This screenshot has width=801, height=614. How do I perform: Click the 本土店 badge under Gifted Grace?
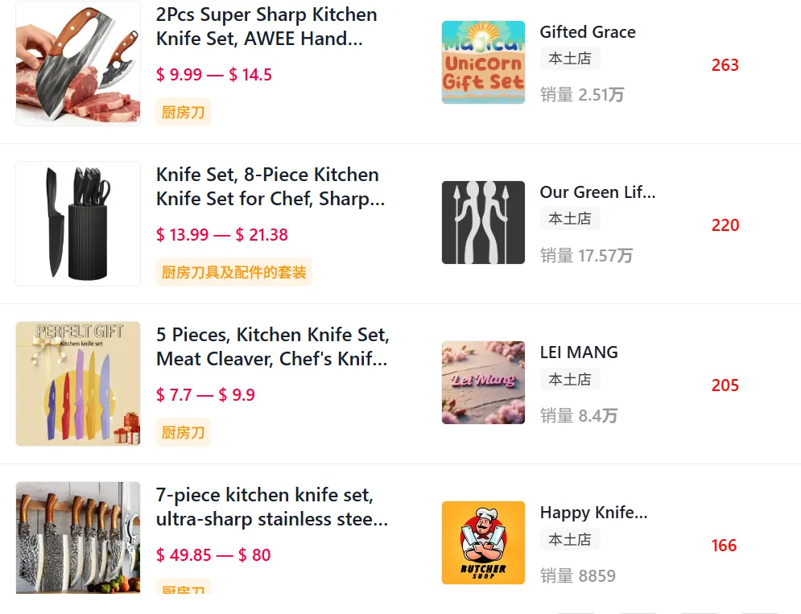tap(570, 59)
